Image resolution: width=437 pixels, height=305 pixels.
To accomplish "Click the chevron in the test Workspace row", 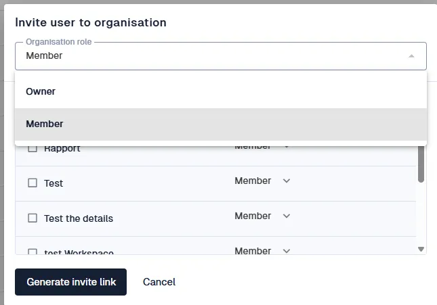I will (286, 251).
